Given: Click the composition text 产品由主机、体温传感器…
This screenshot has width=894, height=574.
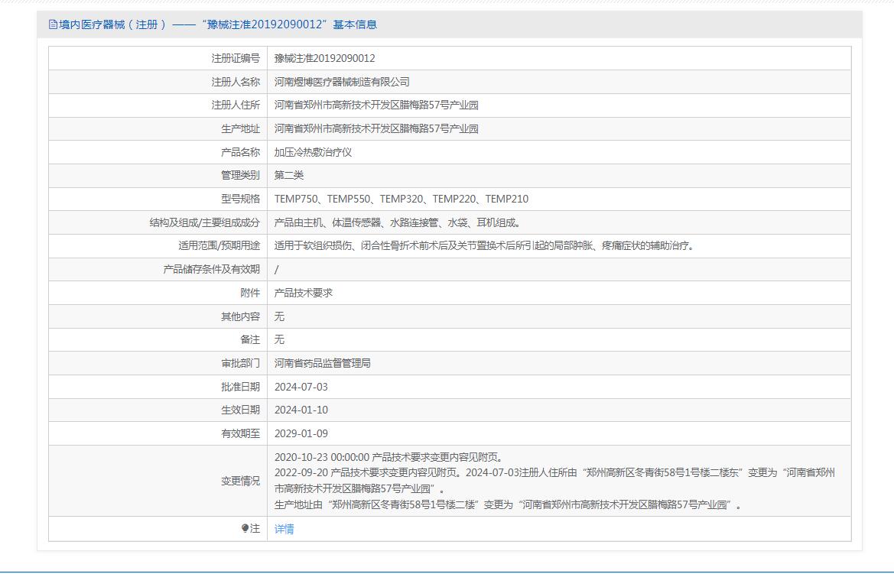Looking at the screenshot, I should (398, 223).
